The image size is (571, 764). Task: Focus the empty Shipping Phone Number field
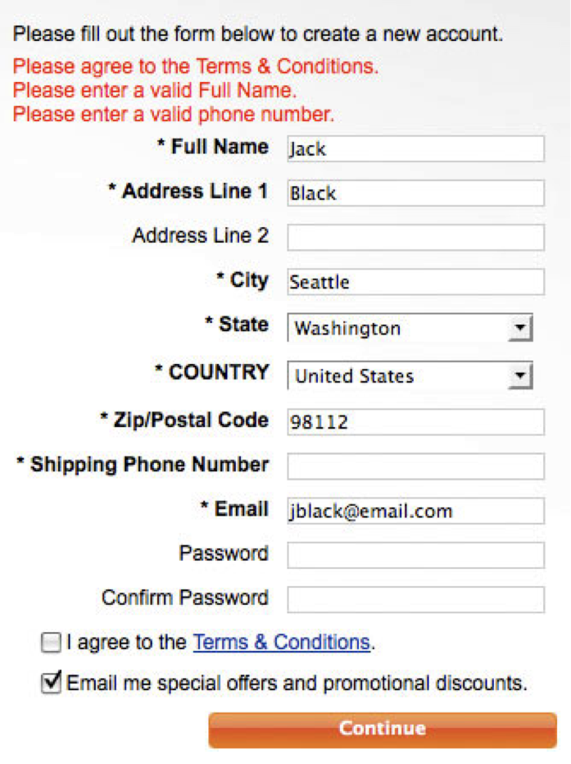pyautogui.click(x=415, y=466)
